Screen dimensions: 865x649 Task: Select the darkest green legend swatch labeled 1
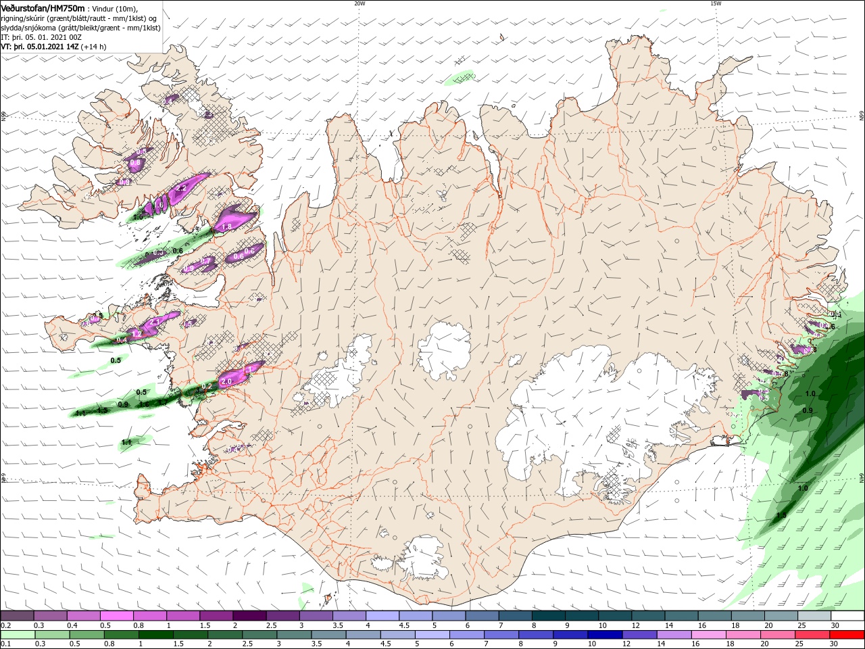tap(155, 635)
